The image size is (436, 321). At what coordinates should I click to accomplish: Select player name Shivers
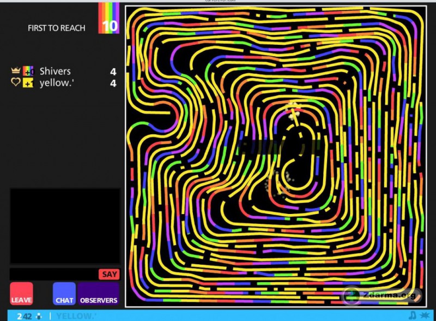(55, 72)
